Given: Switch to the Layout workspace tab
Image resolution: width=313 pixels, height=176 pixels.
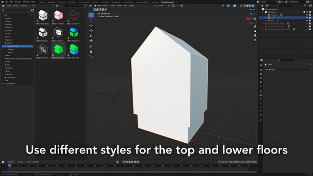Looking at the screenshot, I should pyautogui.click(x=43, y=2).
